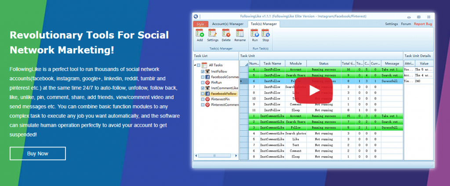Click the Num column header
This screenshot has height=186, width=450.
pos(254,64)
